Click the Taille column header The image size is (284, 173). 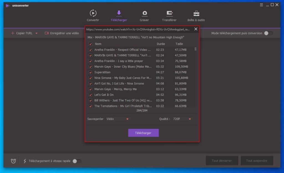(x=179, y=44)
